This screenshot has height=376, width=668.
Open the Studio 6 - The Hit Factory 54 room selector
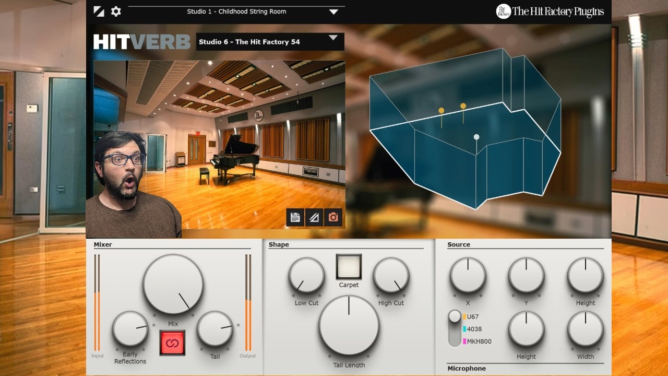(x=270, y=42)
